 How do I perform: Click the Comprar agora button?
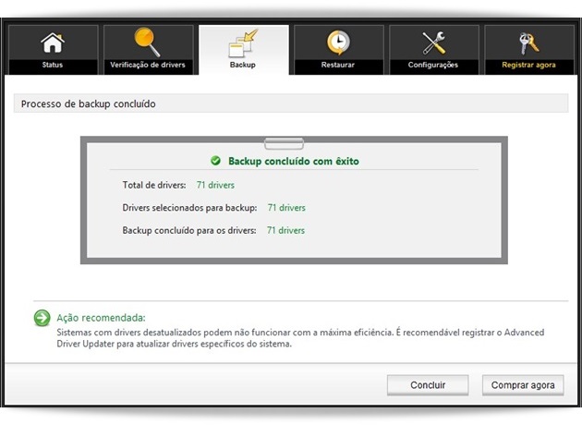523,385
